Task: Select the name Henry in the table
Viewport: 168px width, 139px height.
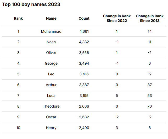Action: (51, 128)
